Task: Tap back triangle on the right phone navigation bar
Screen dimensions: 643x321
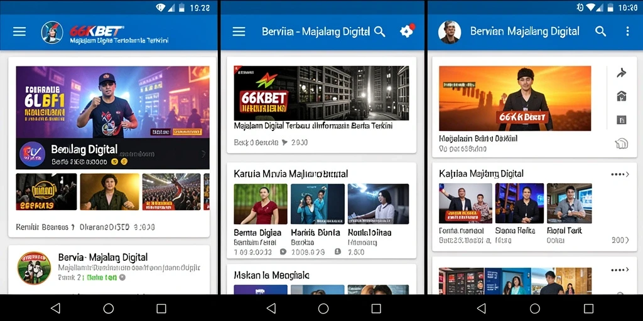Action: pos(481,308)
